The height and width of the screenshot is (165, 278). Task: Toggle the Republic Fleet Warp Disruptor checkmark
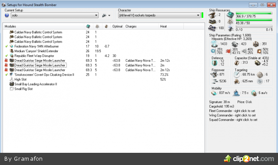click(x=7, y=56)
